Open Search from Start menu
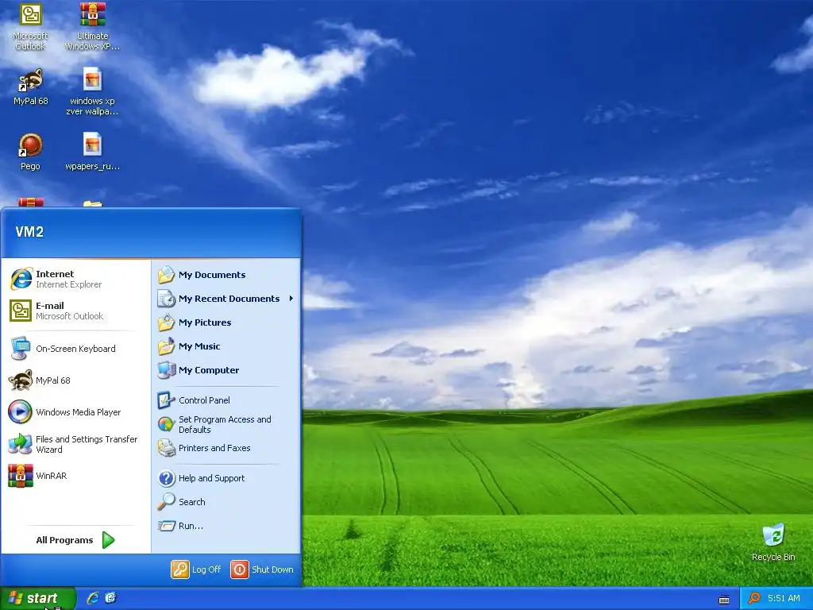The image size is (813, 610). click(226, 502)
